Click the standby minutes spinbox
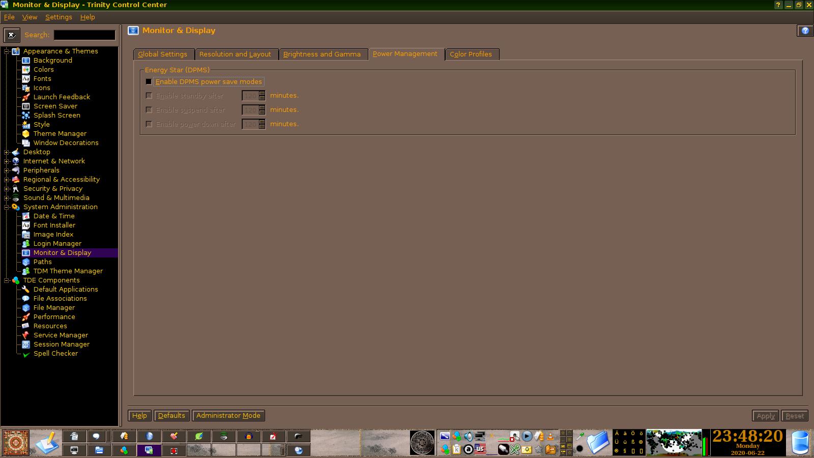Screen dimensions: 814x458 (253, 96)
